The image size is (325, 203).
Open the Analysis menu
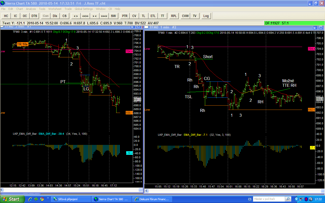(x=31, y=9)
